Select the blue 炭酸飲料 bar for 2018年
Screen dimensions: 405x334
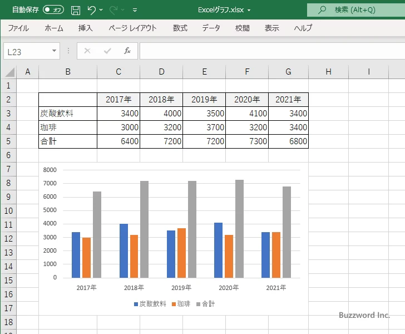pos(124,251)
